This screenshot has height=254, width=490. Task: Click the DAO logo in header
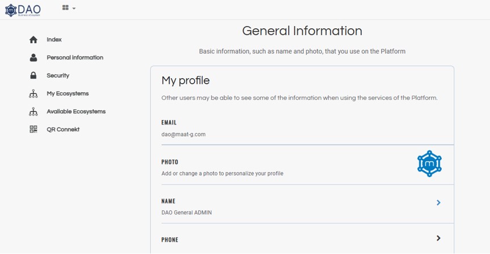point(23,10)
